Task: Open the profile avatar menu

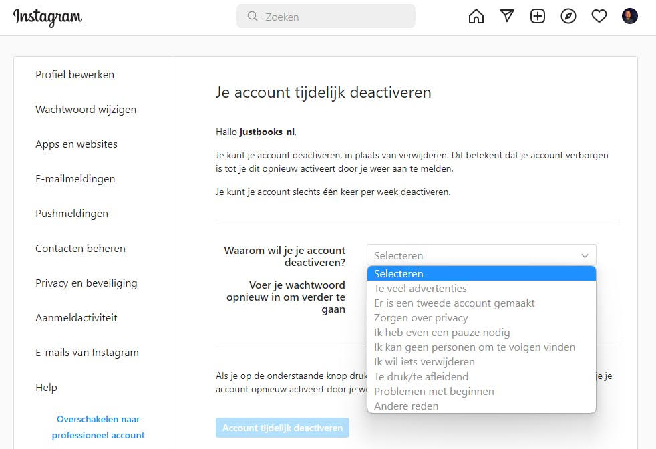Action: pyautogui.click(x=630, y=17)
